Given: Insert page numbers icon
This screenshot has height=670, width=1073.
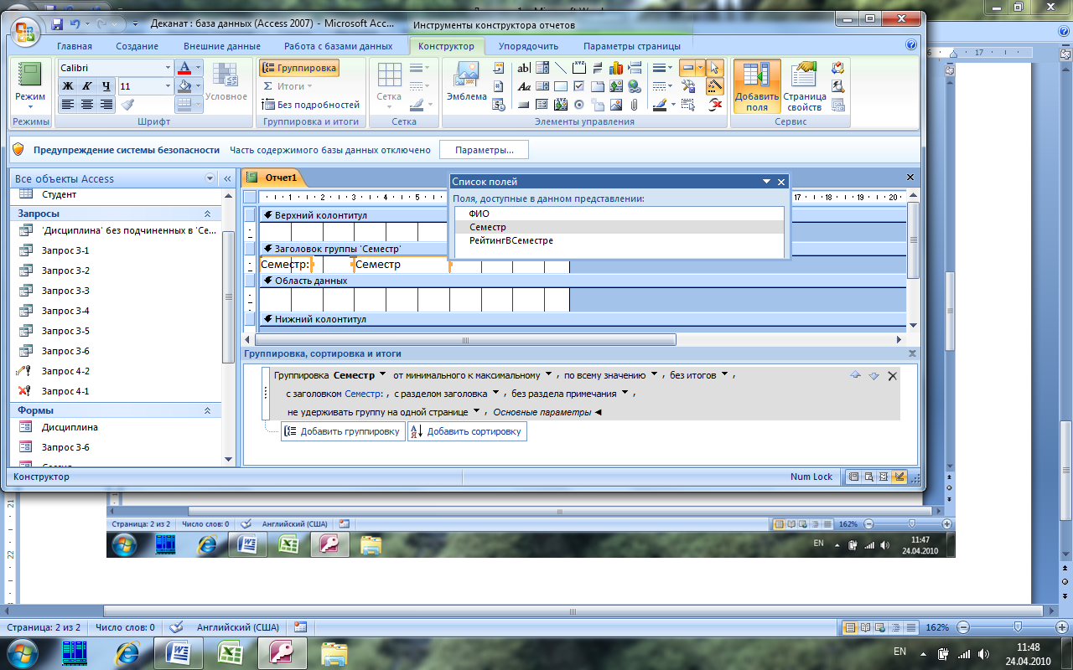Looking at the screenshot, I should click(x=499, y=86).
